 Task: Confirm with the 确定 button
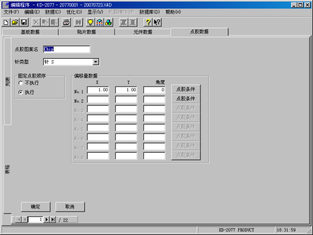pyautogui.click(x=36, y=207)
